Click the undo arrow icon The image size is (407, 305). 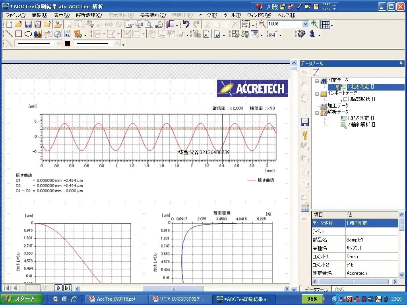coord(186,24)
